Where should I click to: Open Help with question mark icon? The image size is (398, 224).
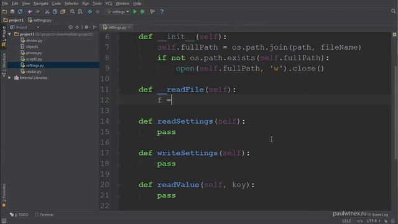[x=162, y=12]
